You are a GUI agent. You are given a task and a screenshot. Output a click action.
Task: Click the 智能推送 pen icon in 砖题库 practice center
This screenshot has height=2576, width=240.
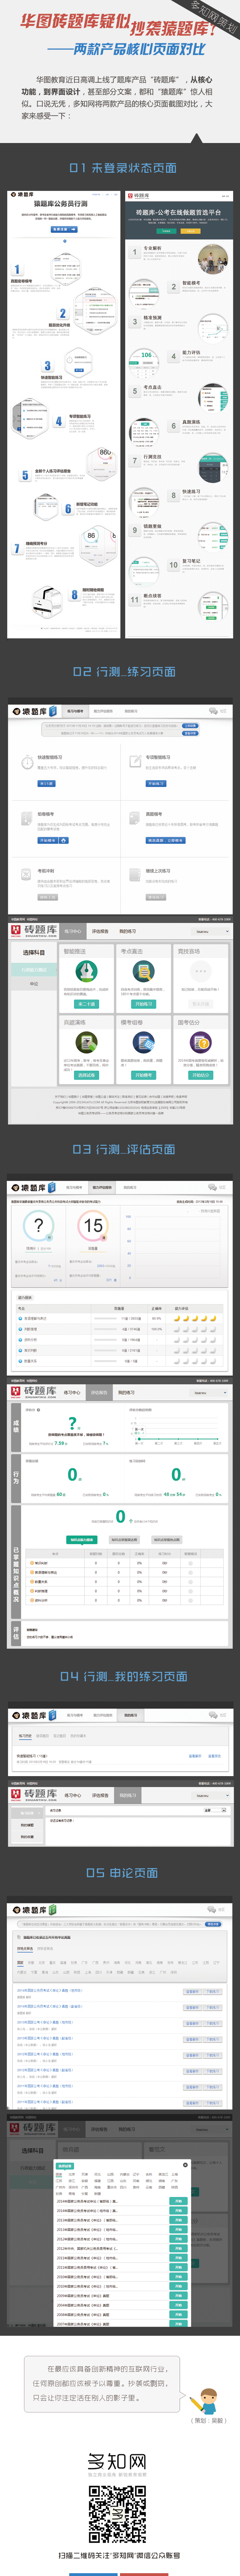coord(87,971)
